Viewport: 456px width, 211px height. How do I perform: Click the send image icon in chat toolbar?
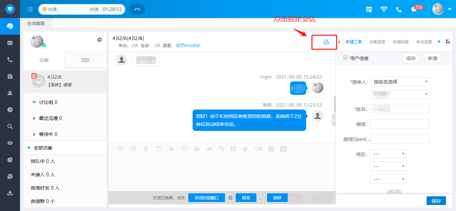(x=133, y=149)
